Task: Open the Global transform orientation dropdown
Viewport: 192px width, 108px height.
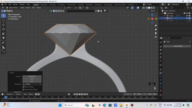Action: [x=69, y=8]
